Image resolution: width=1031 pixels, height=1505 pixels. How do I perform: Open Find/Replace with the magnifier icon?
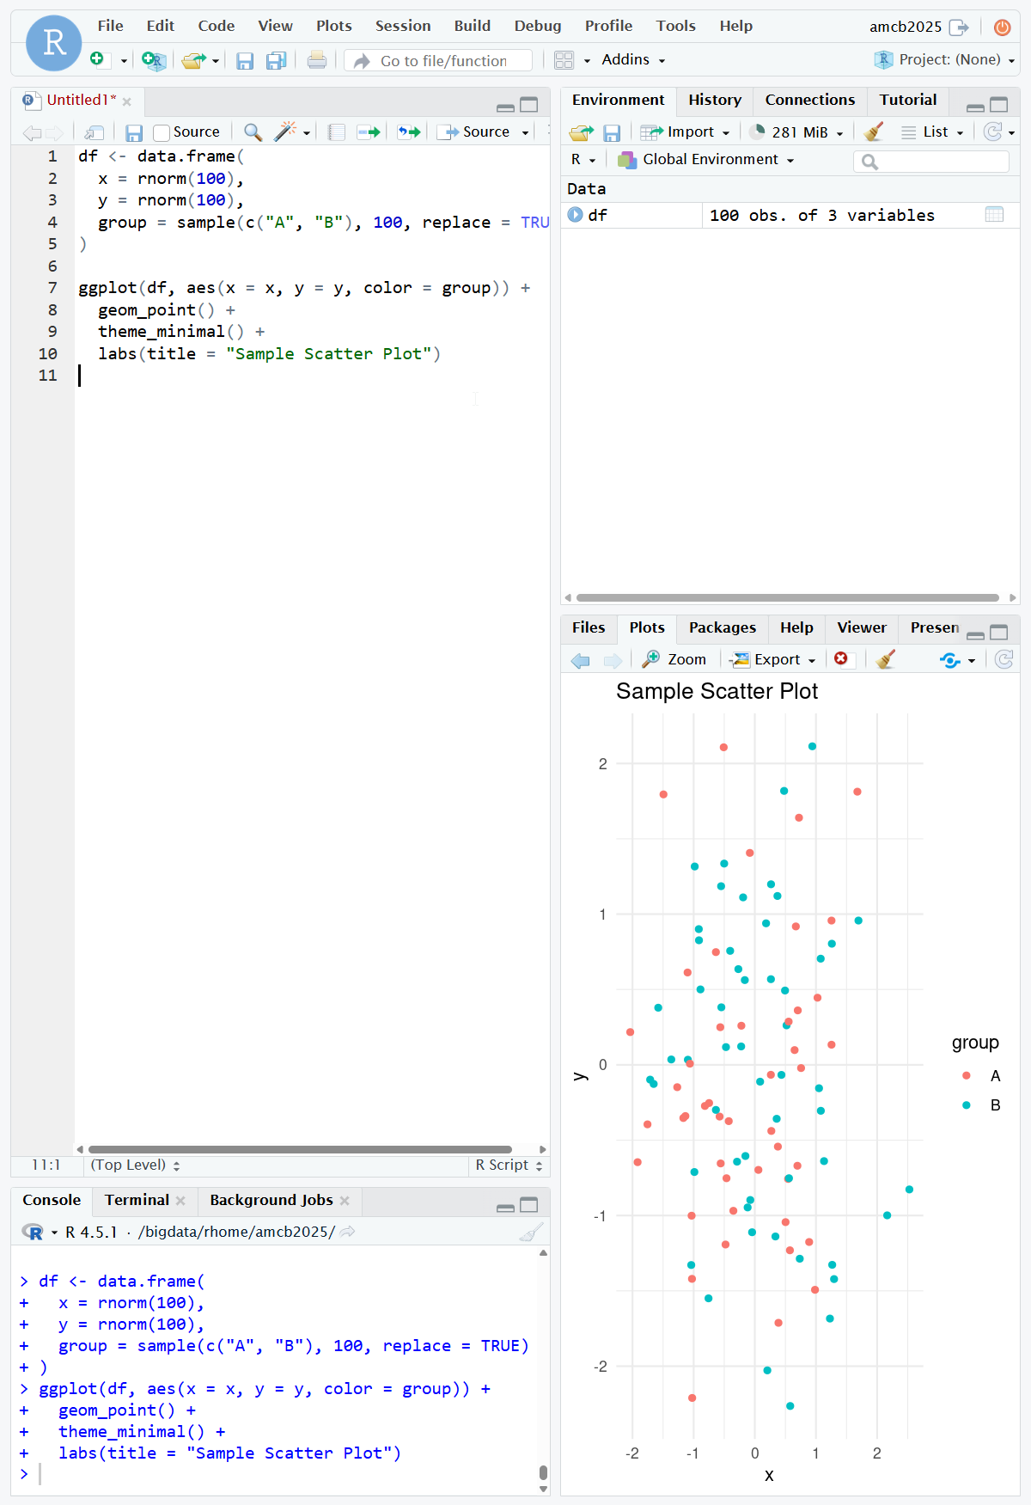(x=253, y=132)
